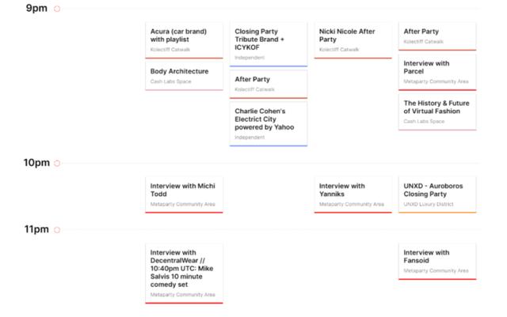Open After Party card above Interview with Parcel
507x317 pixels.
tap(437, 36)
